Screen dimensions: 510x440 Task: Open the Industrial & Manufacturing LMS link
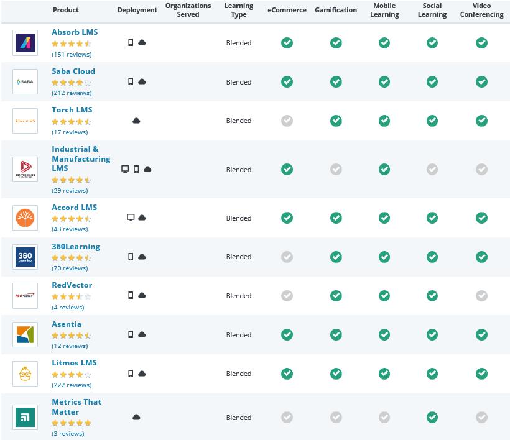point(81,158)
